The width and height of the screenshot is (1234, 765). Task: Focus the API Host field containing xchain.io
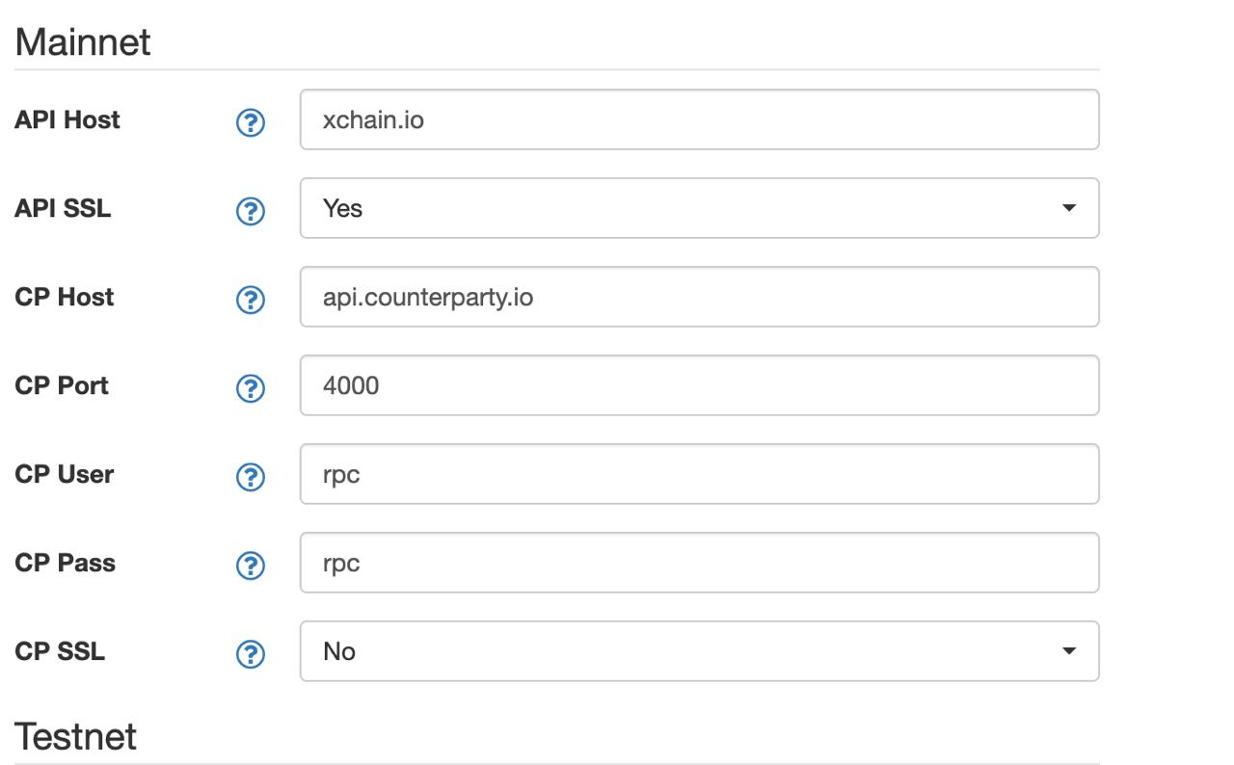(x=699, y=119)
